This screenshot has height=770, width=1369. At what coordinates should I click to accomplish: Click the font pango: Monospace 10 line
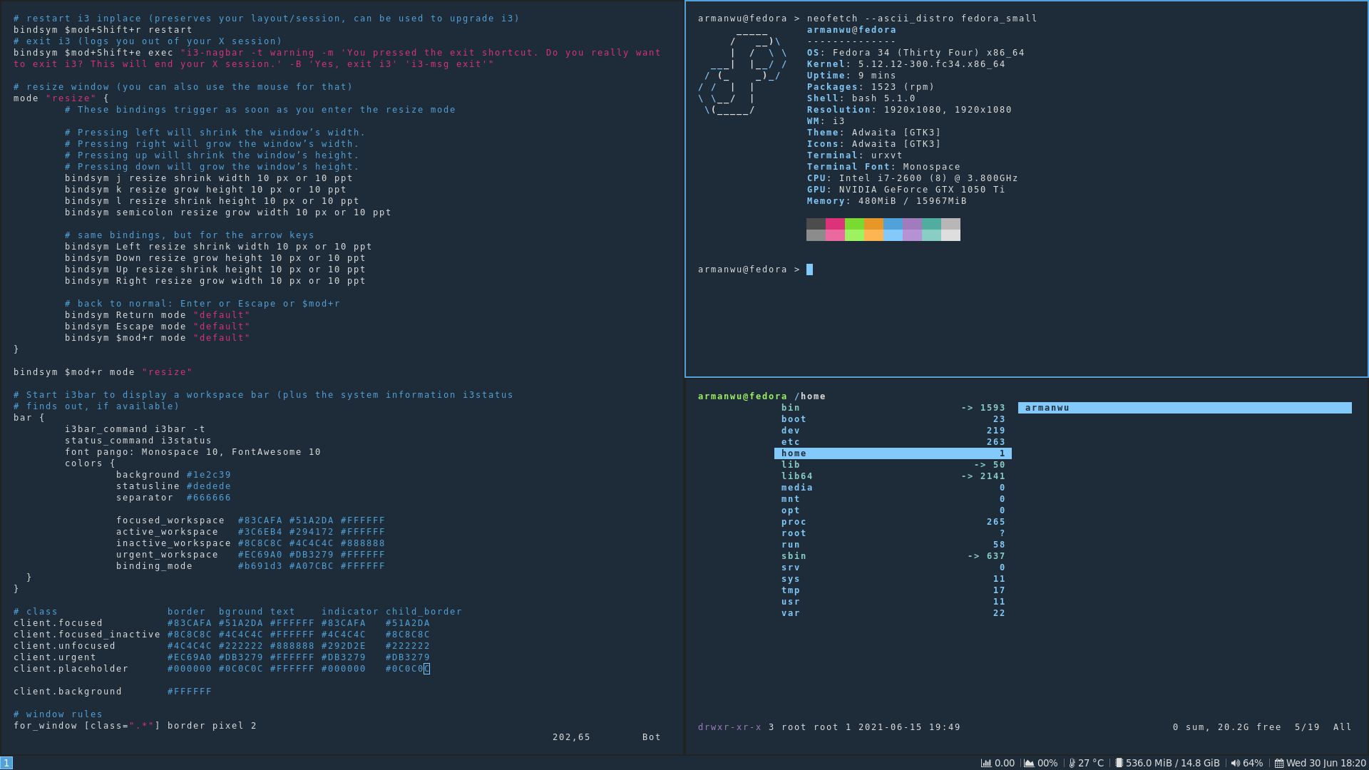[x=193, y=452]
